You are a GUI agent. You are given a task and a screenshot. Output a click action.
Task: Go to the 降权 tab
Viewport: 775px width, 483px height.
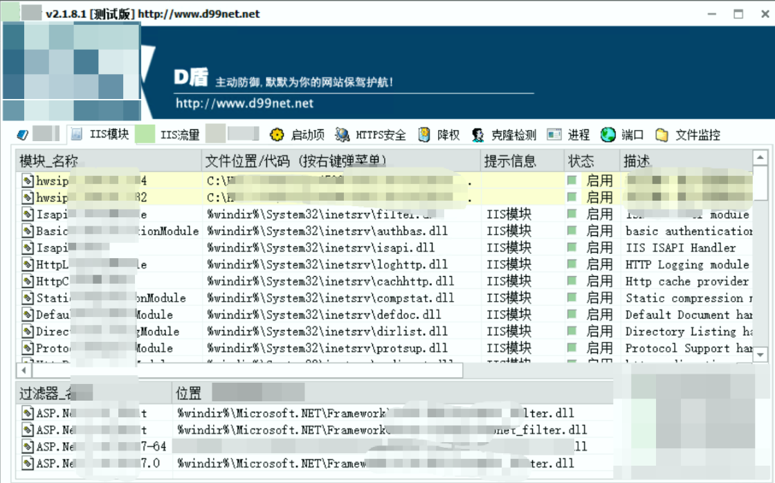[439, 134]
